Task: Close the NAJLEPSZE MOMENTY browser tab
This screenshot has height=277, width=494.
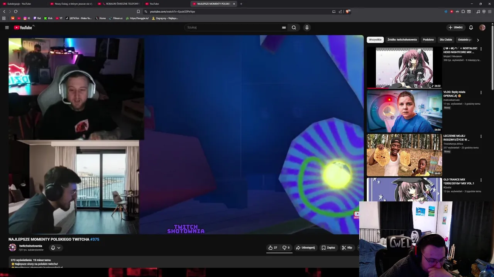Action: tap(233, 4)
